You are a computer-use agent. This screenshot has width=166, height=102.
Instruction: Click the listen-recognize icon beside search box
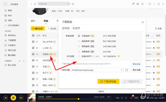[x=73, y=4]
